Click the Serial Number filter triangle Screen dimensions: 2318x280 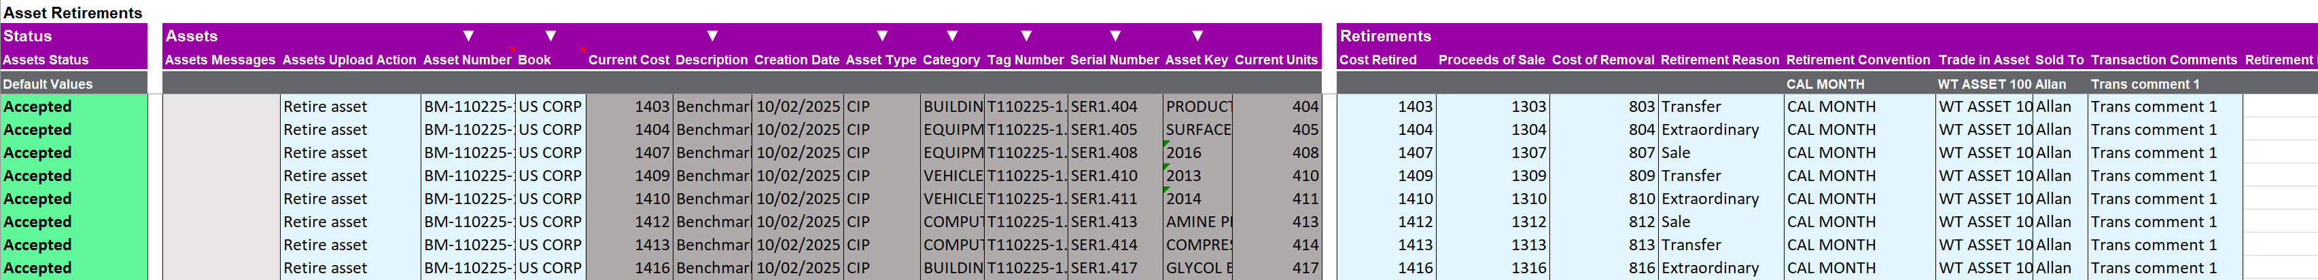[1115, 36]
